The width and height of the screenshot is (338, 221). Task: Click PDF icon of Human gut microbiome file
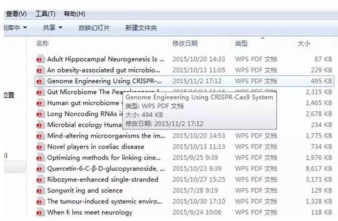[40, 103]
